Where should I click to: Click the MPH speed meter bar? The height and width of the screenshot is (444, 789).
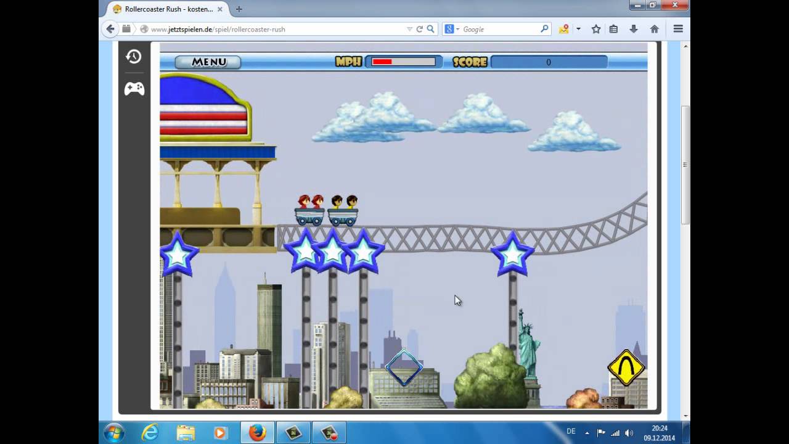point(404,62)
